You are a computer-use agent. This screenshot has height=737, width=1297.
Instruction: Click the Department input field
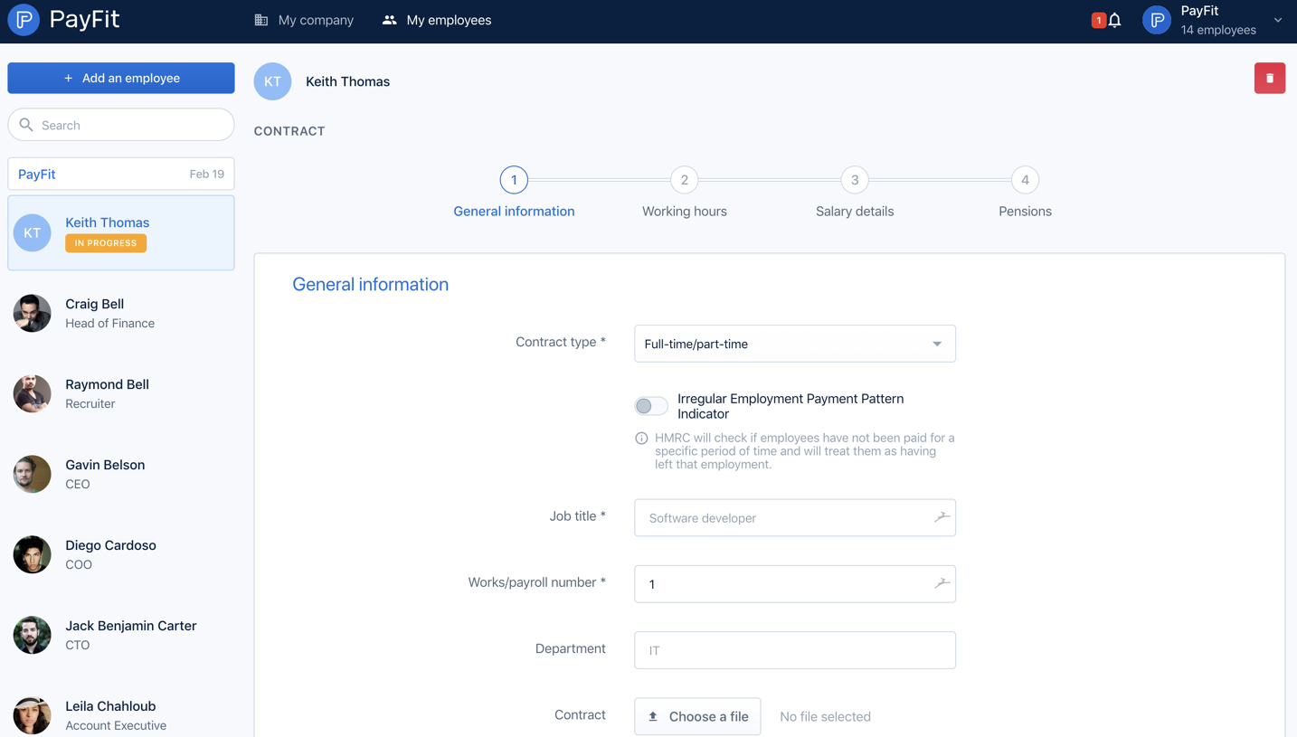coord(795,650)
